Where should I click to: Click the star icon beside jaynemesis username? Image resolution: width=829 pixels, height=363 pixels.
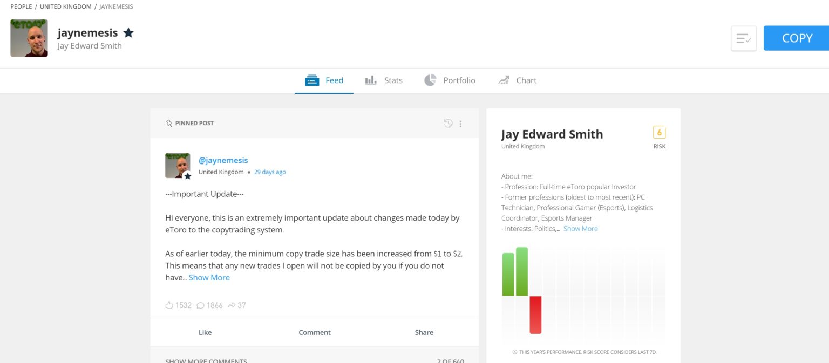point(128,33)
